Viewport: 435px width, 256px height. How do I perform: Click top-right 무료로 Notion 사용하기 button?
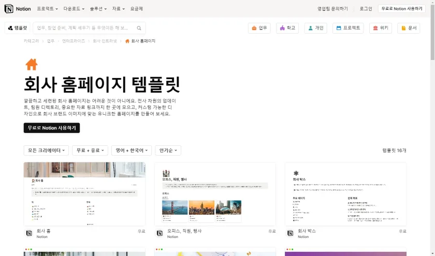point(402,9)
